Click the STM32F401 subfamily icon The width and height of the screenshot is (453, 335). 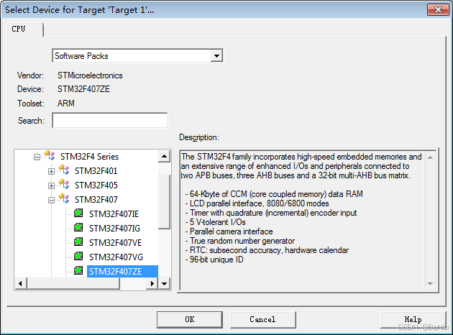64,170
